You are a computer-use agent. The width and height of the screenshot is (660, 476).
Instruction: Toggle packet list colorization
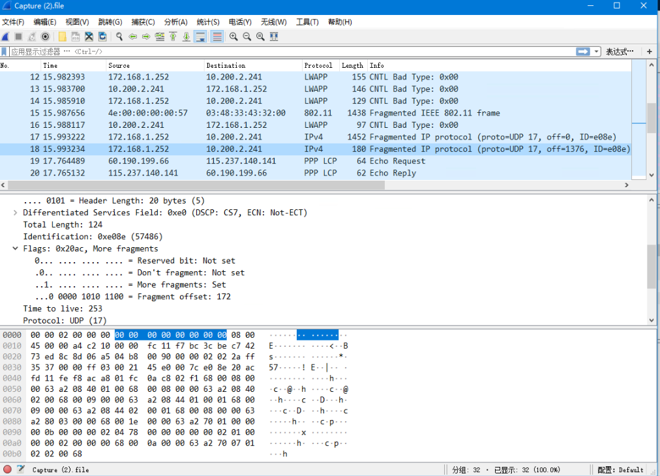coord(217,37)
